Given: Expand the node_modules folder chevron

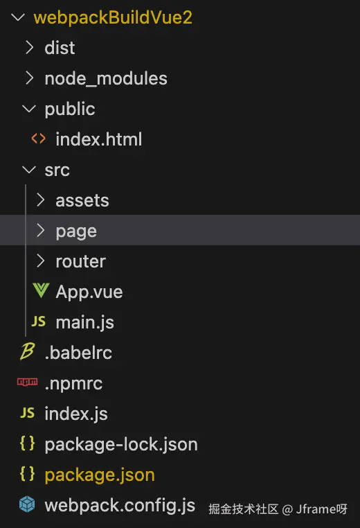Looking at the screenshot, I should 30,78.
